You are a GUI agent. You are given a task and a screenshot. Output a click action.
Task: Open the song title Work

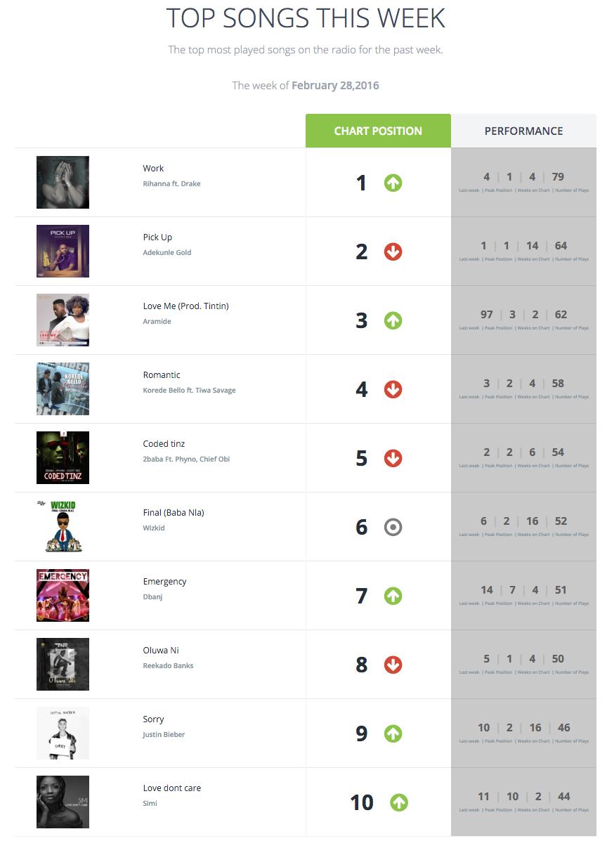[153, 169]
